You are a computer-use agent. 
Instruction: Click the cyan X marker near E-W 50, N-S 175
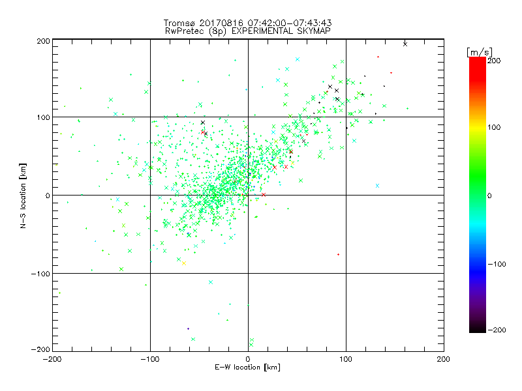point(298,59)
